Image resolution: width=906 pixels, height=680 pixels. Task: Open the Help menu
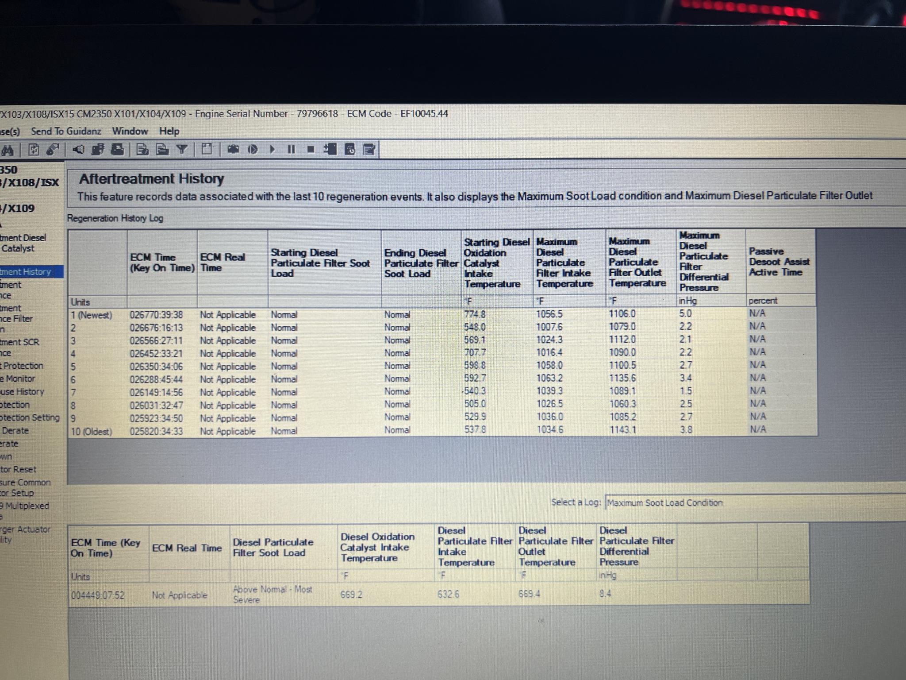tap(169, 131)
